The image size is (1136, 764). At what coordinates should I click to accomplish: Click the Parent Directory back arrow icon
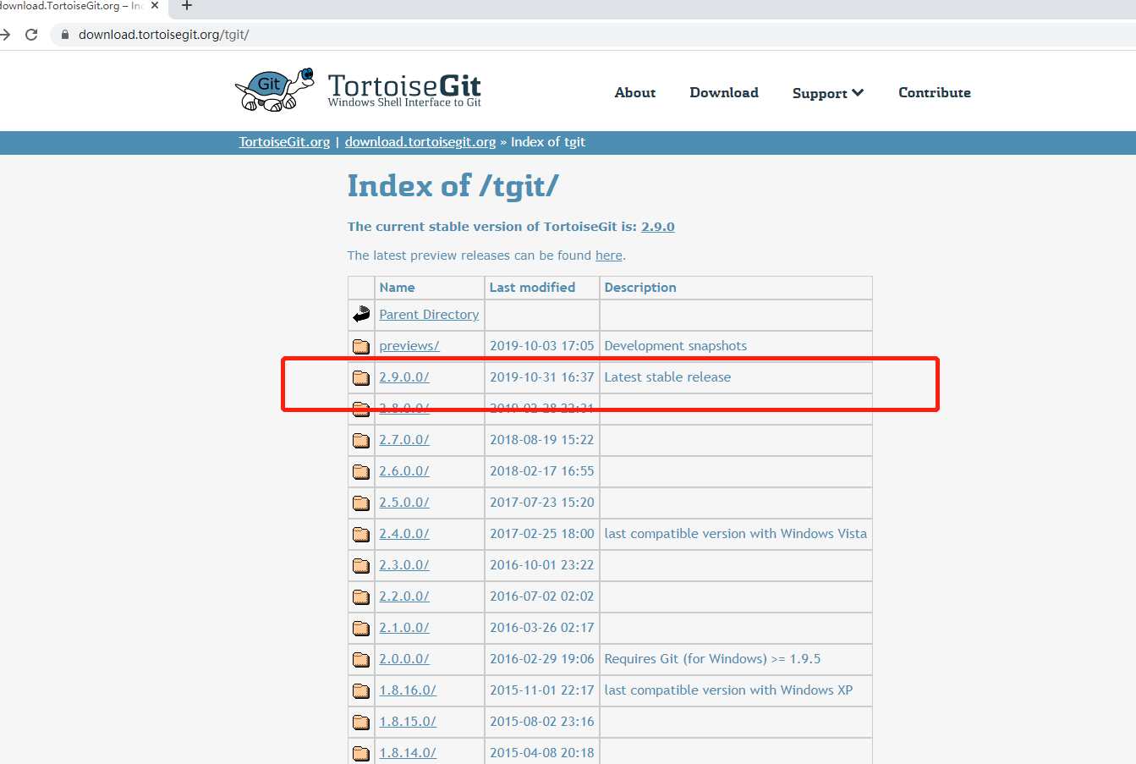[361, 315]
